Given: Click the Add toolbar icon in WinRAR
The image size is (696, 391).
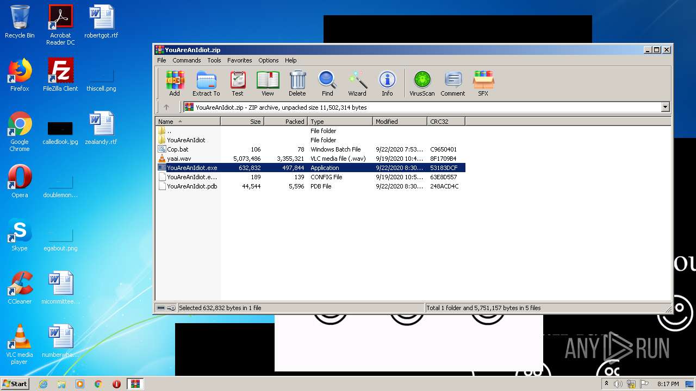Looking at the screenshot, I should 175,84.
